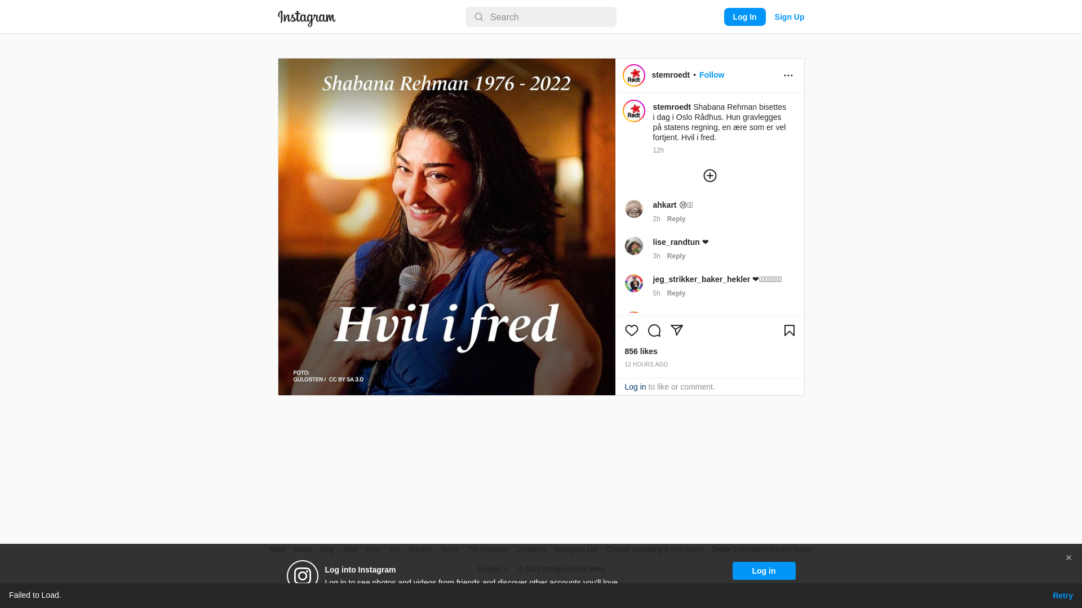
Task: Load more comments plus icon
Action: pyautogui.click(x=710, y=176)
